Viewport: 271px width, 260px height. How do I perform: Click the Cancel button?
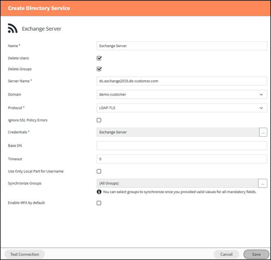coord(226,254)
